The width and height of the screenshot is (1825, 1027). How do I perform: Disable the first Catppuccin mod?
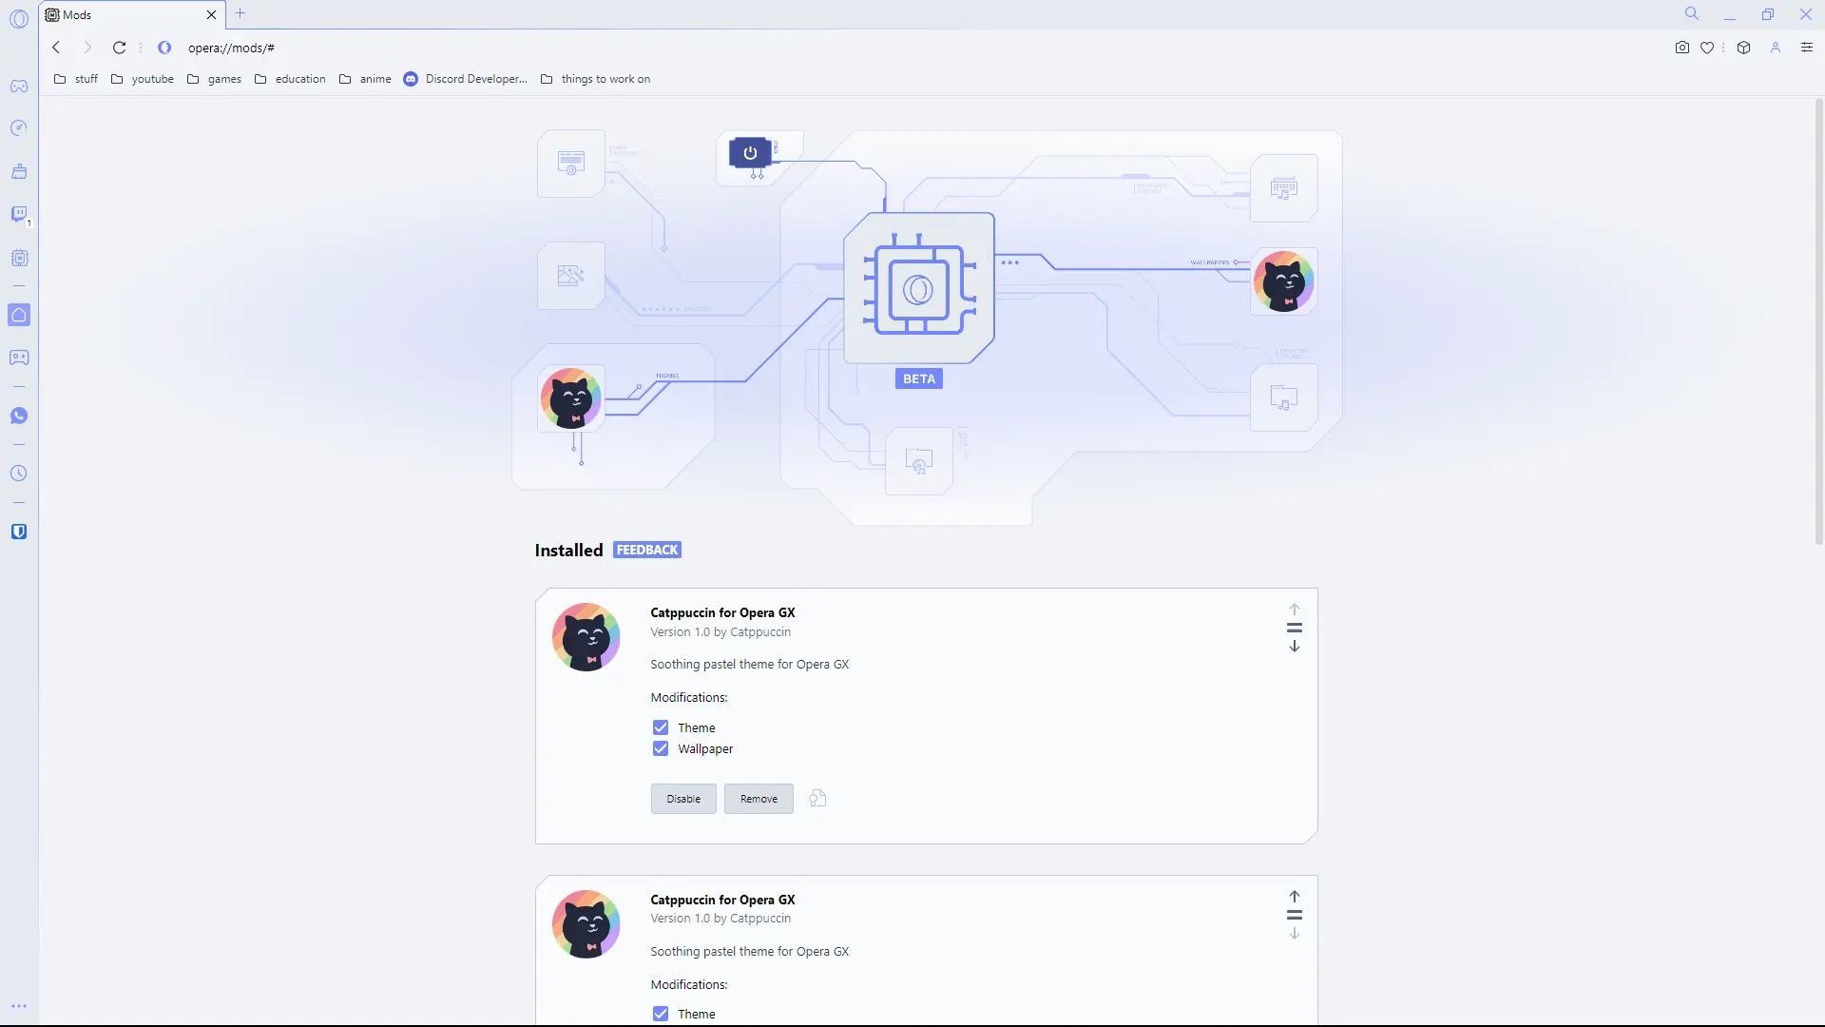683,799
